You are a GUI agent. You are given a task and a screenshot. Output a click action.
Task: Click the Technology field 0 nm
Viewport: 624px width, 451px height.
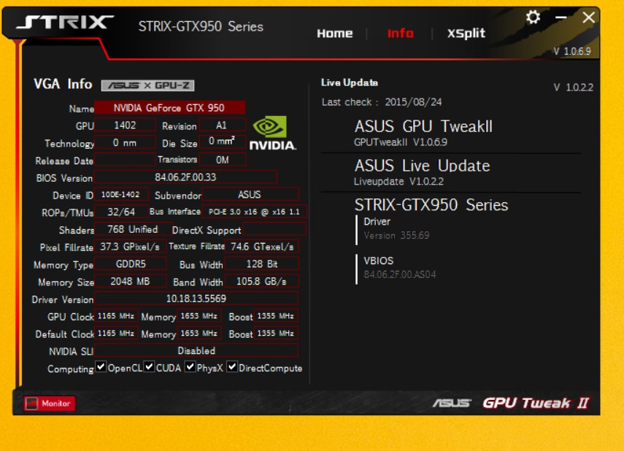pyautogui.click(x=125, y=142)
